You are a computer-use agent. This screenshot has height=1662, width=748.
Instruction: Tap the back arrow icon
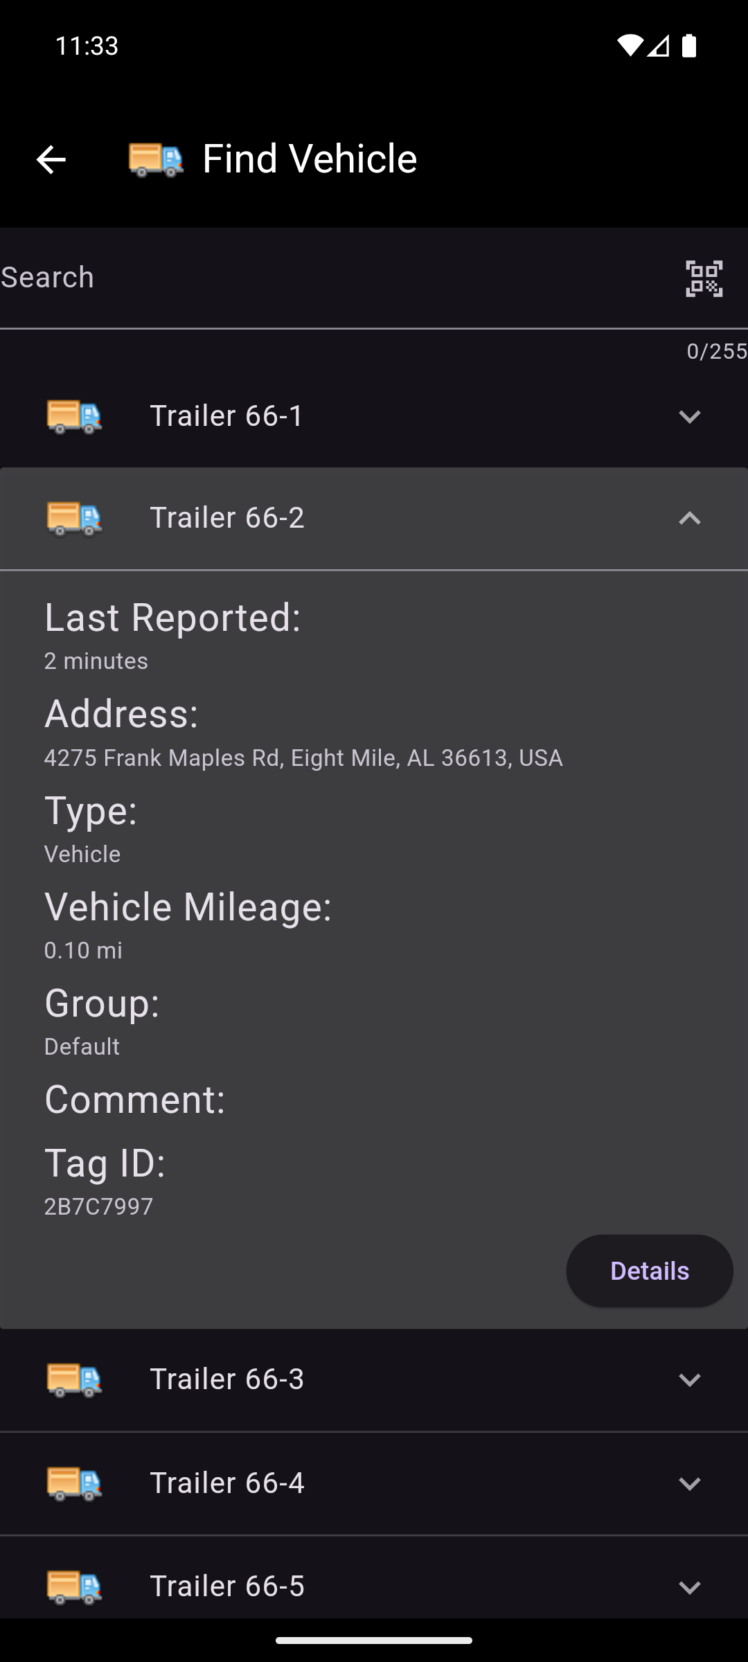point(51,160)
